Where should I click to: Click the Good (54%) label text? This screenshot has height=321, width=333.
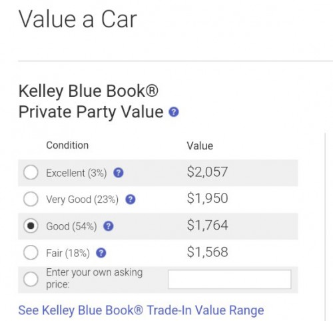[x=71, y=226]
